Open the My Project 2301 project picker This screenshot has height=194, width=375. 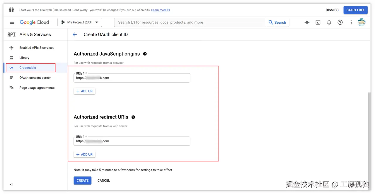click(79, 22)
